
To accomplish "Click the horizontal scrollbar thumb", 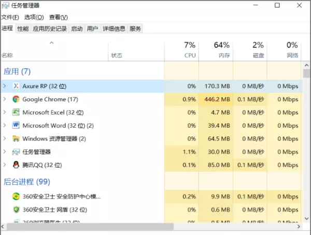I will click(90, 227).
